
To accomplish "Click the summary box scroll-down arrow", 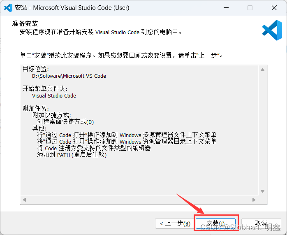I will pyautogui.click(x=262, y=191).
